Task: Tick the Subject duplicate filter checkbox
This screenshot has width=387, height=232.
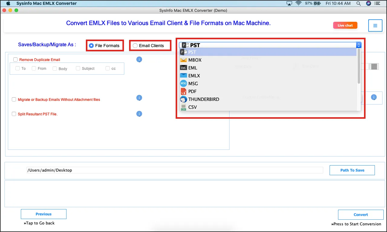Action: [x=78, y=69]
